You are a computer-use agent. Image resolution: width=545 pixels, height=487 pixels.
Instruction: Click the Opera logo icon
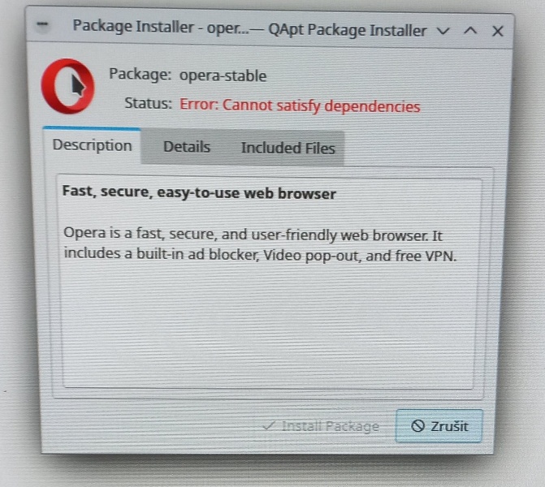[67, 86]
